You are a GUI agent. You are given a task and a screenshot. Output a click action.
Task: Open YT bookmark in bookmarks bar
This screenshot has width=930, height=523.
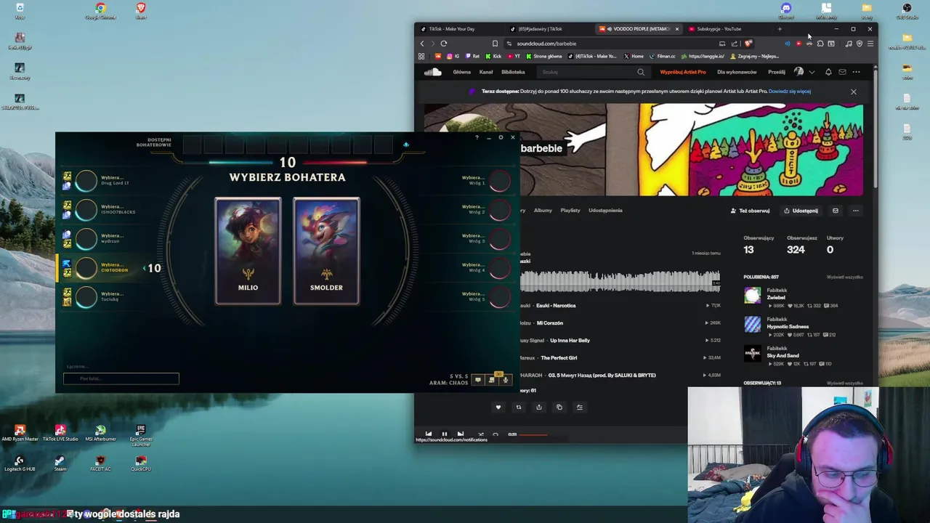pos(514,56)
